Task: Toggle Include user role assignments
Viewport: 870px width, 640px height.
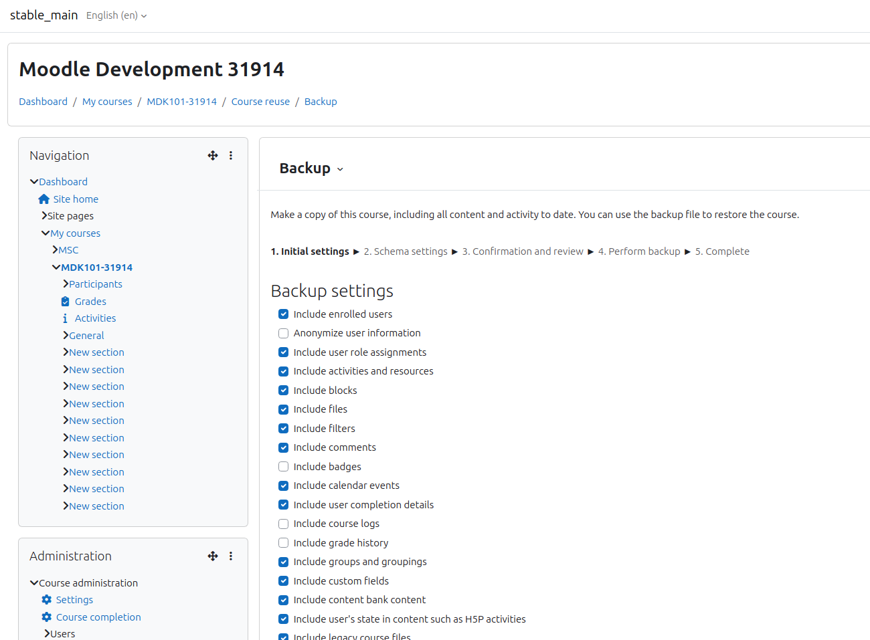Action: 284,352
